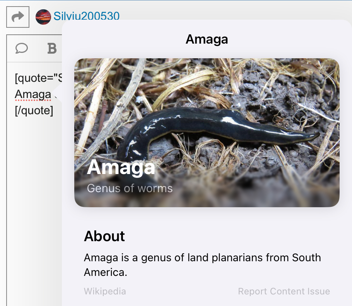Click Report Content Issue link
Viewport: 352px width, 306px height.
[x=284, y=291]
